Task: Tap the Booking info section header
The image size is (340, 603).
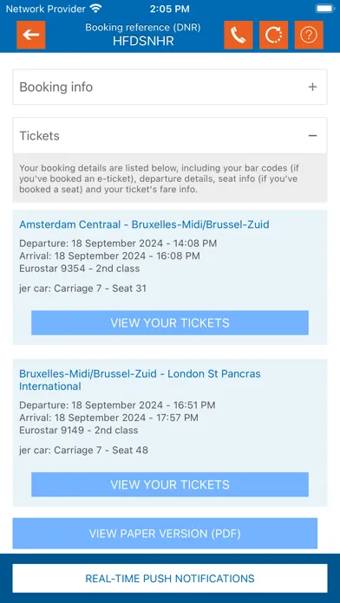Action: (x=170, y=87)
